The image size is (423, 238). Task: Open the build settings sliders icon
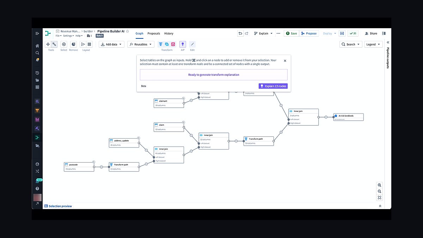342,33
